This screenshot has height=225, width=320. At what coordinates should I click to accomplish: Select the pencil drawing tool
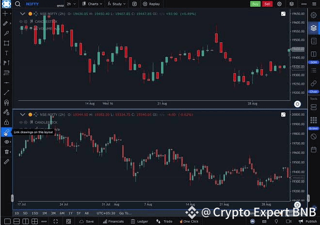pyautogui.click(x=5, y=23)
